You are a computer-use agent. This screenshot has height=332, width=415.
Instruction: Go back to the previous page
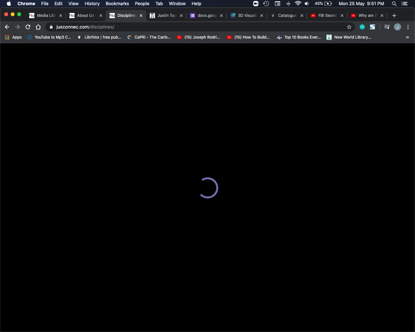click(7, 27)
